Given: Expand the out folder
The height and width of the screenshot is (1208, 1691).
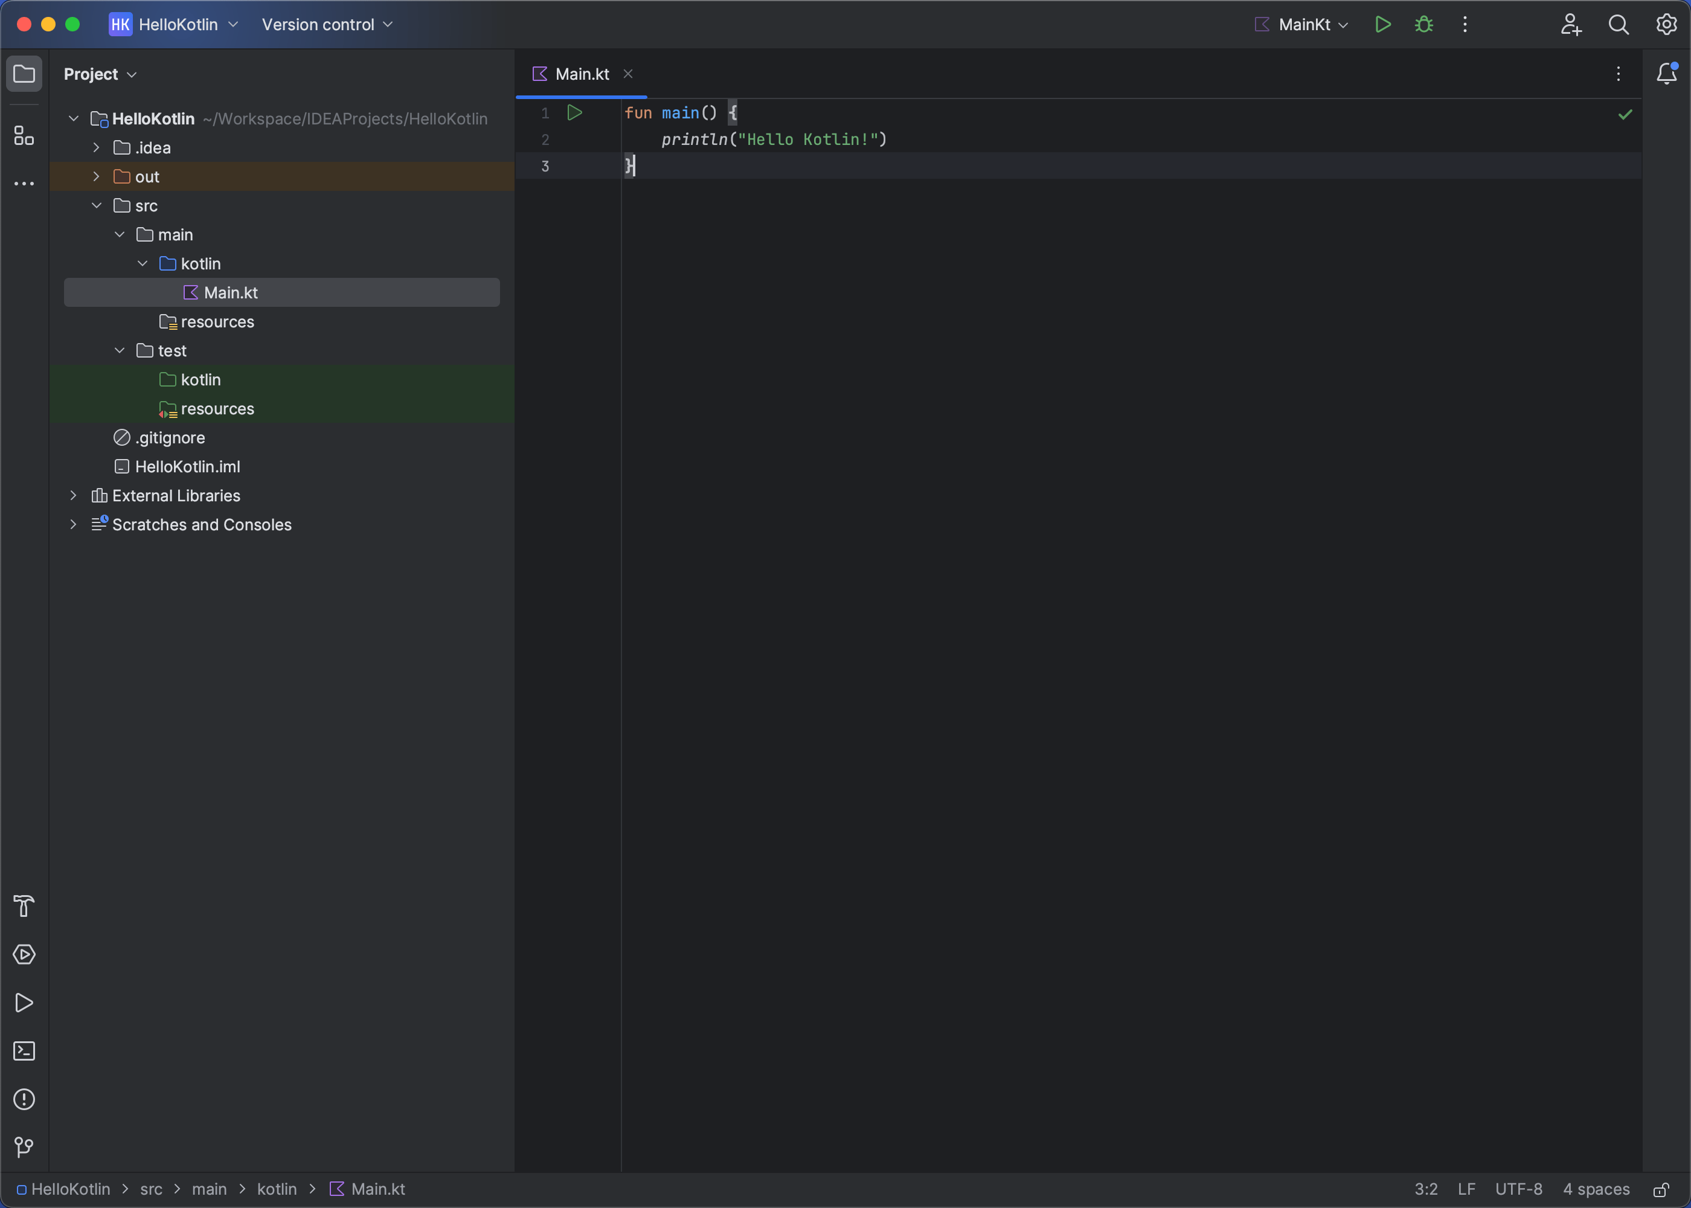Looking at the screenshot, I should pos(96,177).
